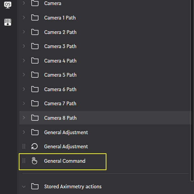Expand the Camera 2 Path folder
This screenshot has height=194, width=194.
click(24, 32)
